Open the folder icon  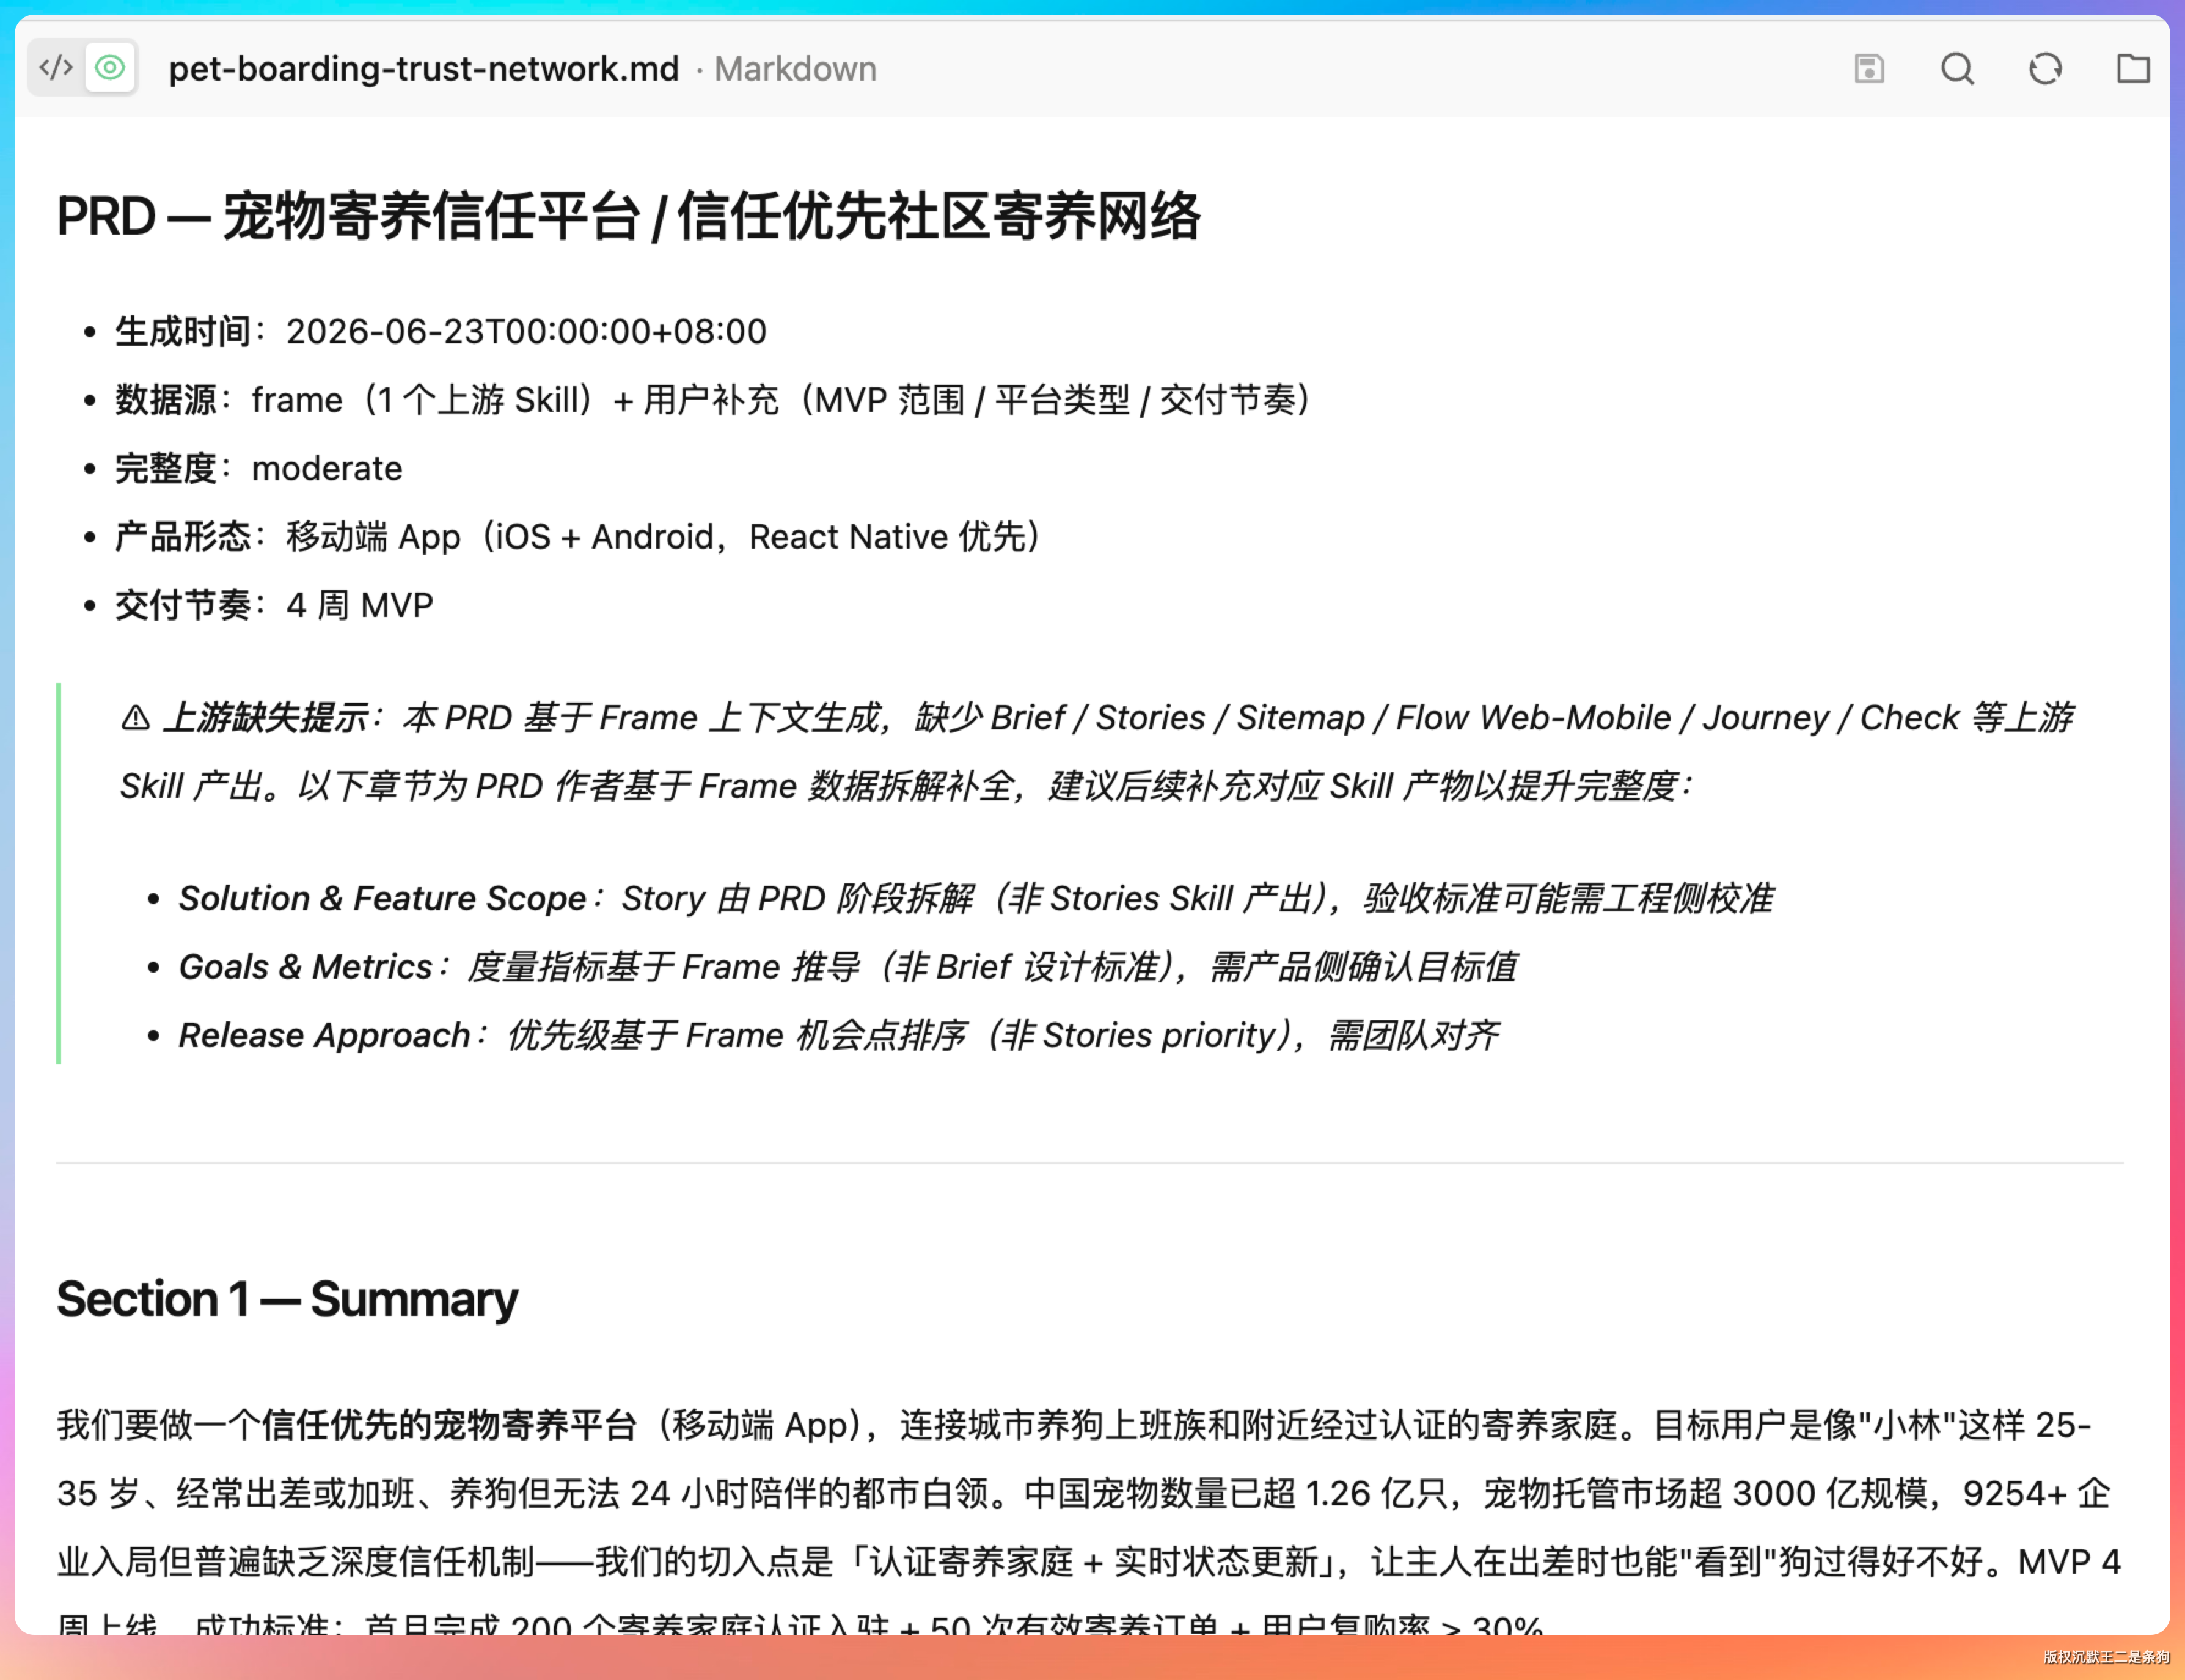2132,68
